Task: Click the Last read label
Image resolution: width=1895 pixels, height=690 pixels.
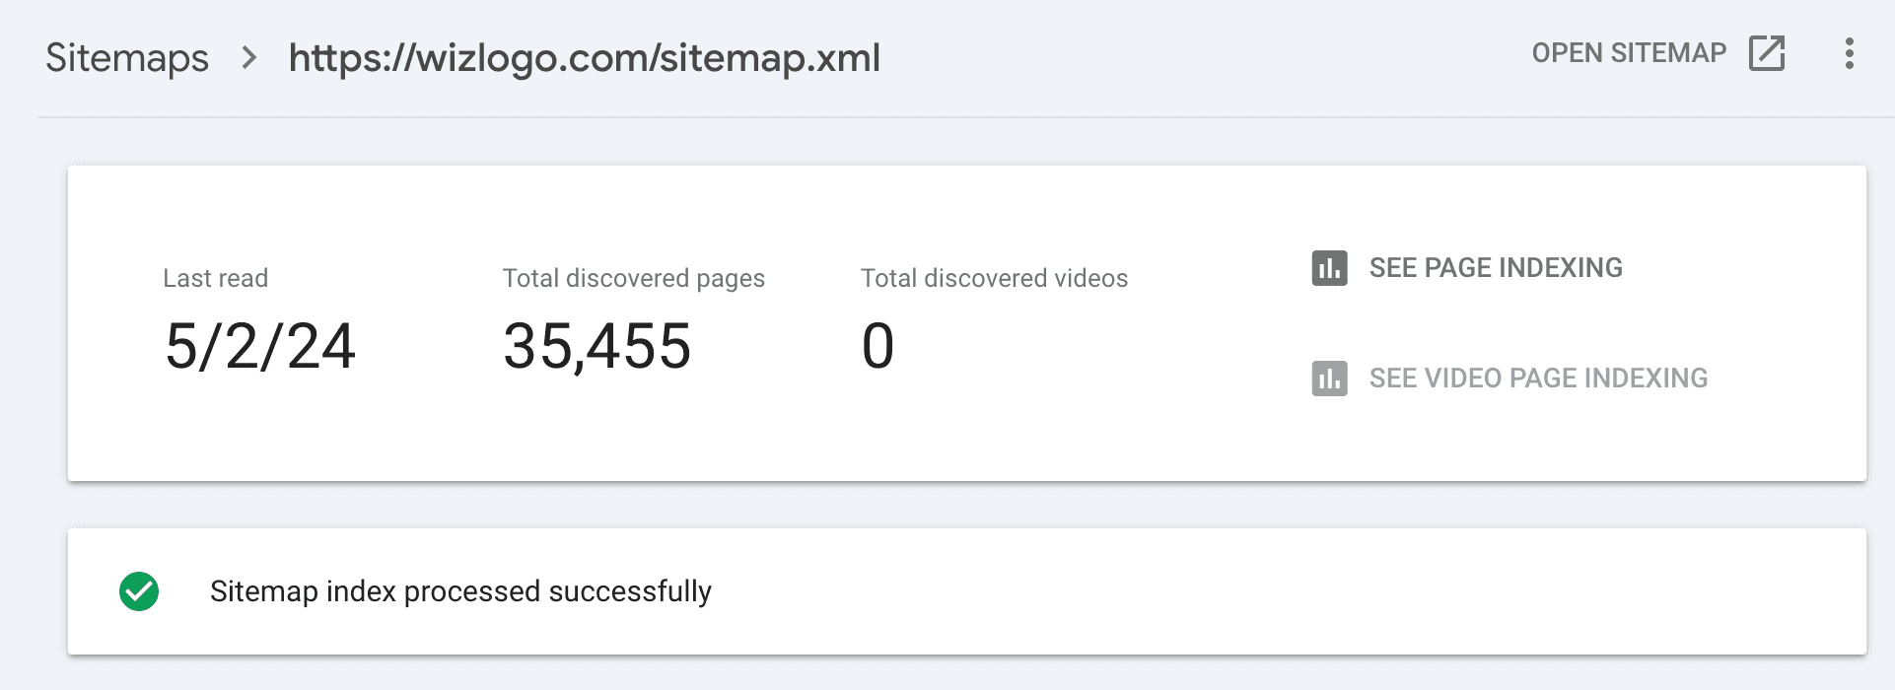Action: [215, 278]
